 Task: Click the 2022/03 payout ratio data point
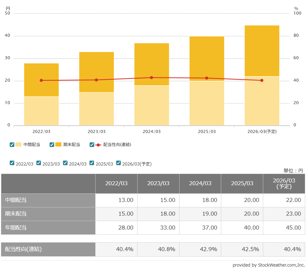[41, 80]
